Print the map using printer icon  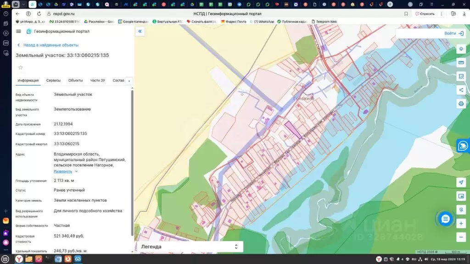[x=461, y=104]
